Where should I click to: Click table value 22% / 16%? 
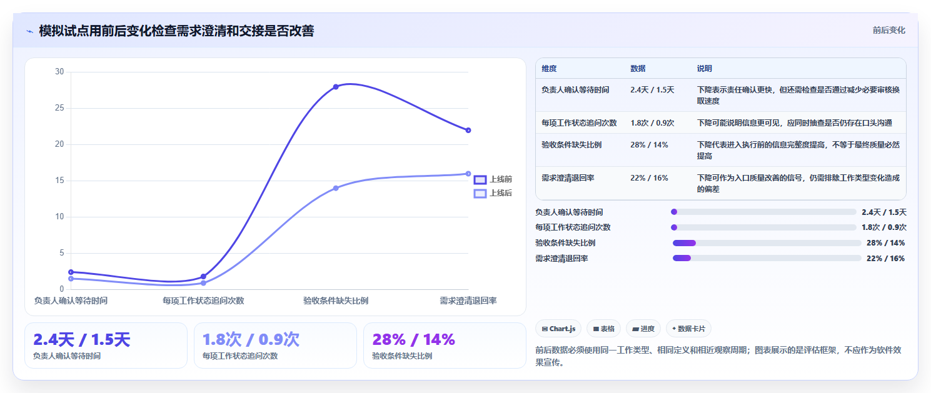click(x=649, y=178)
